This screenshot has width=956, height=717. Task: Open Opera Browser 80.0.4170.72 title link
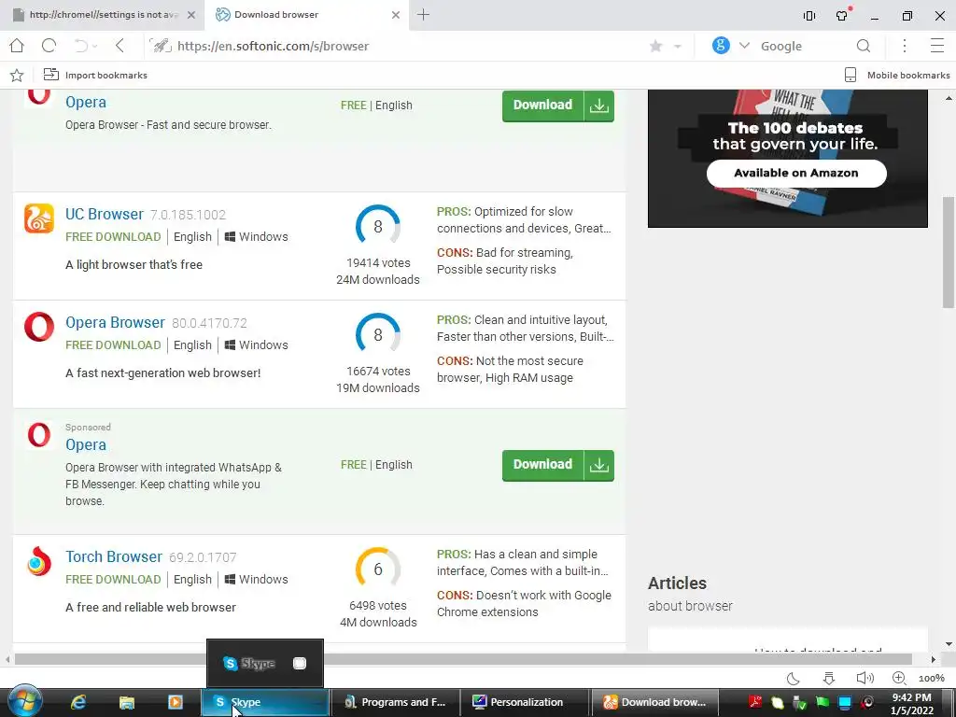coord(115,322)
